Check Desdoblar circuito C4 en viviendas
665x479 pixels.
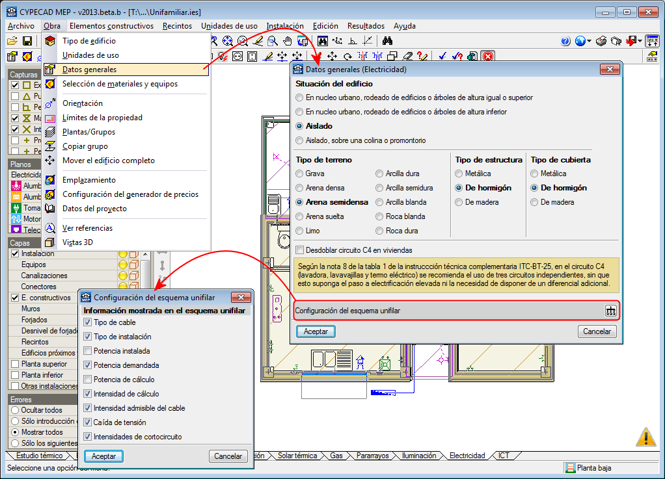[300, 250]
